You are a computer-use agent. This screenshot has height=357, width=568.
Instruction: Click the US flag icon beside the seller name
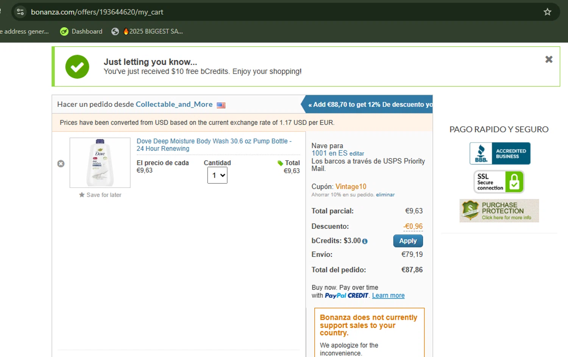point(221,105)
